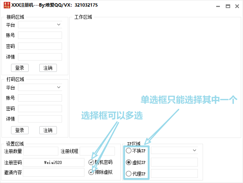Click the 注册数量 input field
The width and height of the screenshot is (243, 183).
tap(41, 151)
